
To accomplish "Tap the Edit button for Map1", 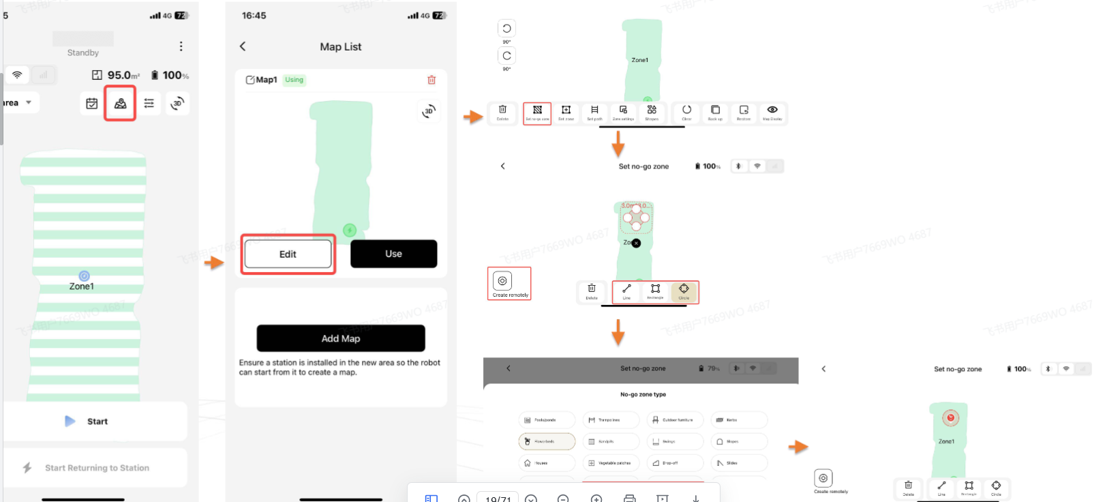I will (x=288, y=254).
